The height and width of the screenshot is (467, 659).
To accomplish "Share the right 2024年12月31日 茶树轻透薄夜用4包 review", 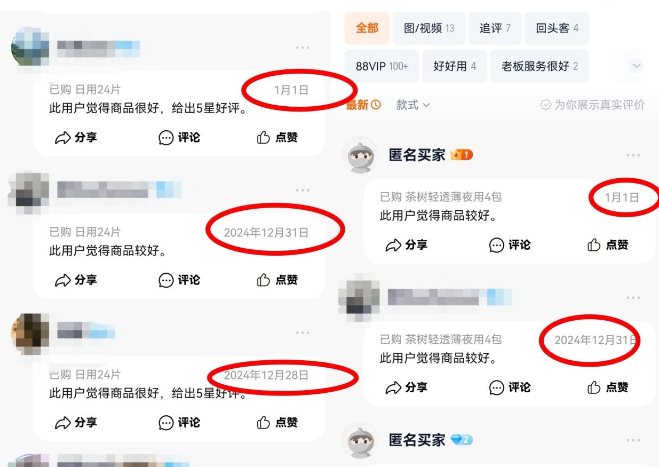I will click(x=407, y=387).
